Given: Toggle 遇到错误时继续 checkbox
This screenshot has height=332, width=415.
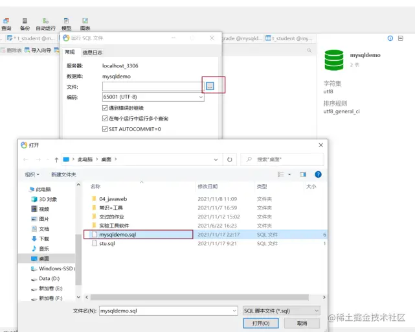Looking at the screenshot, I should [105, 108].
